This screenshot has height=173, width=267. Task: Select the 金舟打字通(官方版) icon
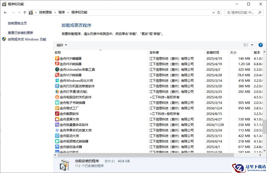coord(57,91)
